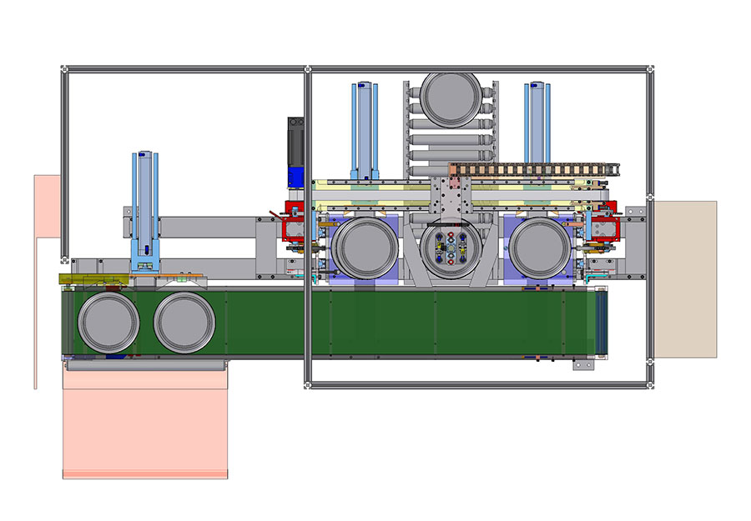
Task: Select the second round container on the green conveyor
Action: point(184,322)
